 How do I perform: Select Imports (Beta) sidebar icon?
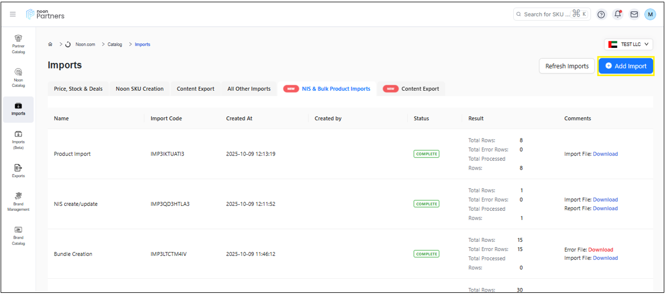pyautogui.click(x=18, y=140)
